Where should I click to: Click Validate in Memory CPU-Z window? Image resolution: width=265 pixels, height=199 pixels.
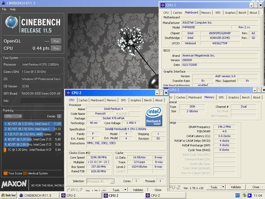pos(236,187)
